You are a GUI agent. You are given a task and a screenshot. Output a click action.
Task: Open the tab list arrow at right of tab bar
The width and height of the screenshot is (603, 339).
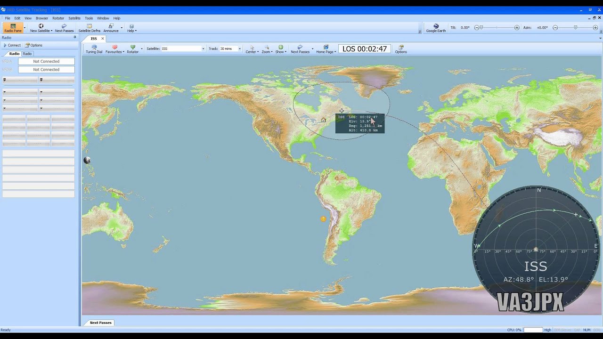(x=600, y=39)
